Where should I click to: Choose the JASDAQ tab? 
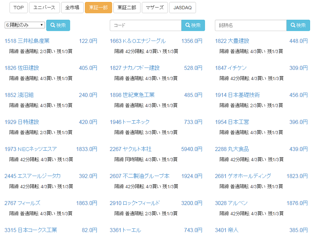click(x=182, y=7)
